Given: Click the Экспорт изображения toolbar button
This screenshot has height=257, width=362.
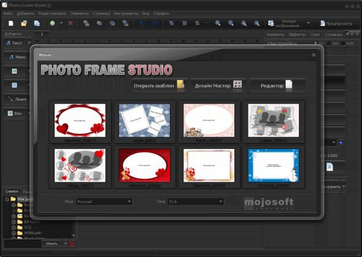Looking at the screenshot, I should [x=287, y=23].
